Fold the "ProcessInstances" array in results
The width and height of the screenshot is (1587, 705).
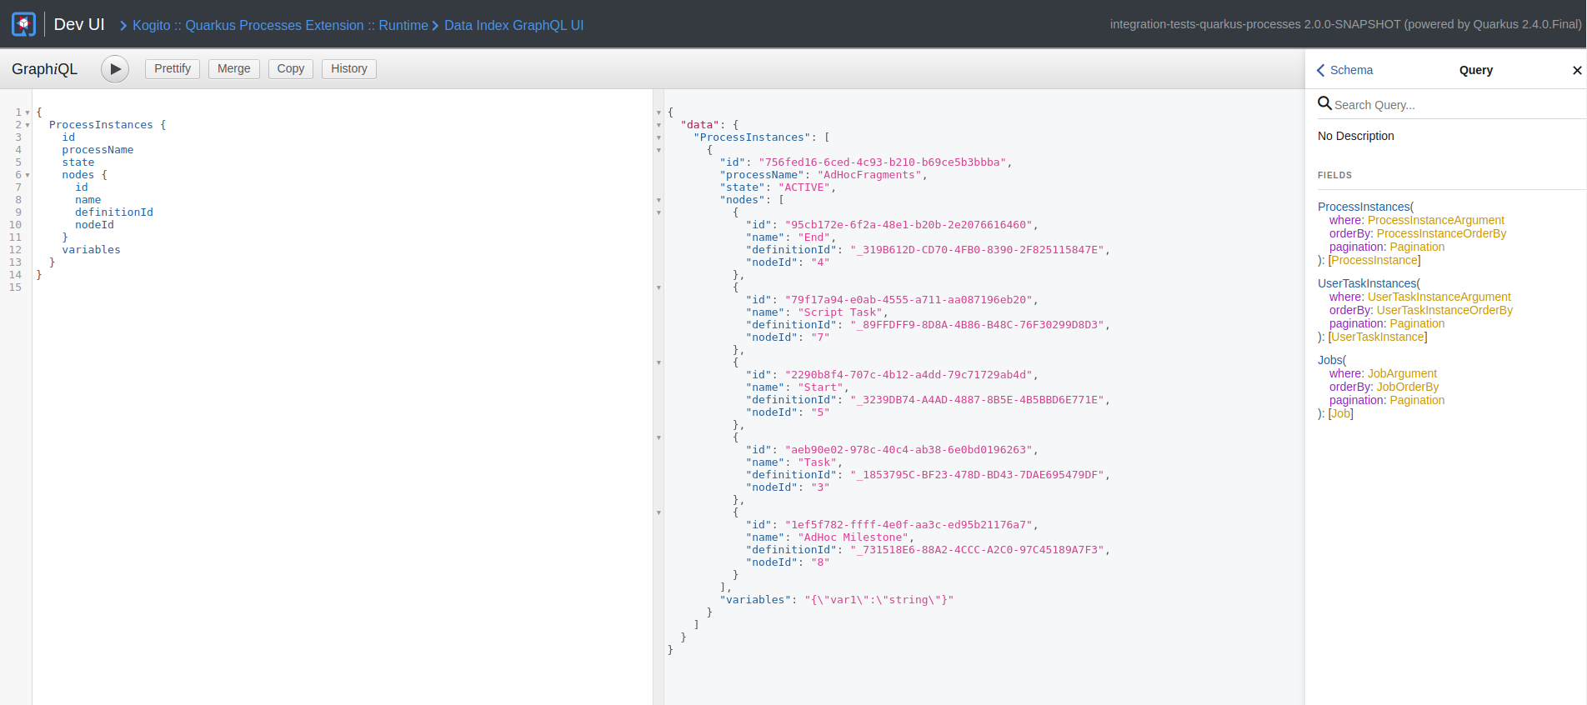coord(658,137)
